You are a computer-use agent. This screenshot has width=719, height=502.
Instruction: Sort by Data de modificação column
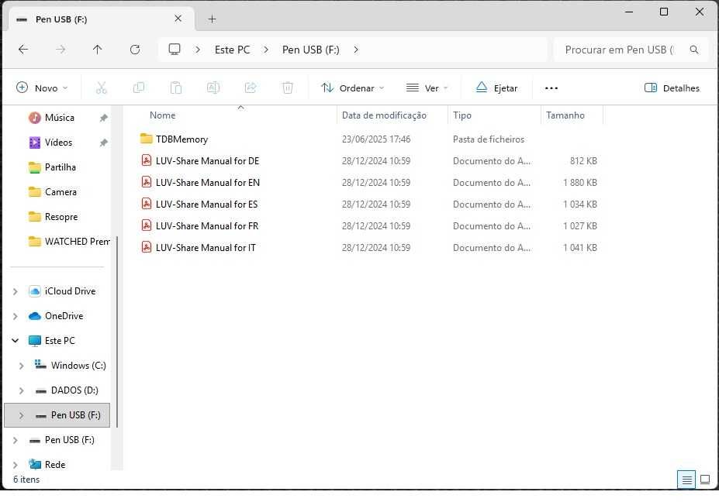click(384, 115)
